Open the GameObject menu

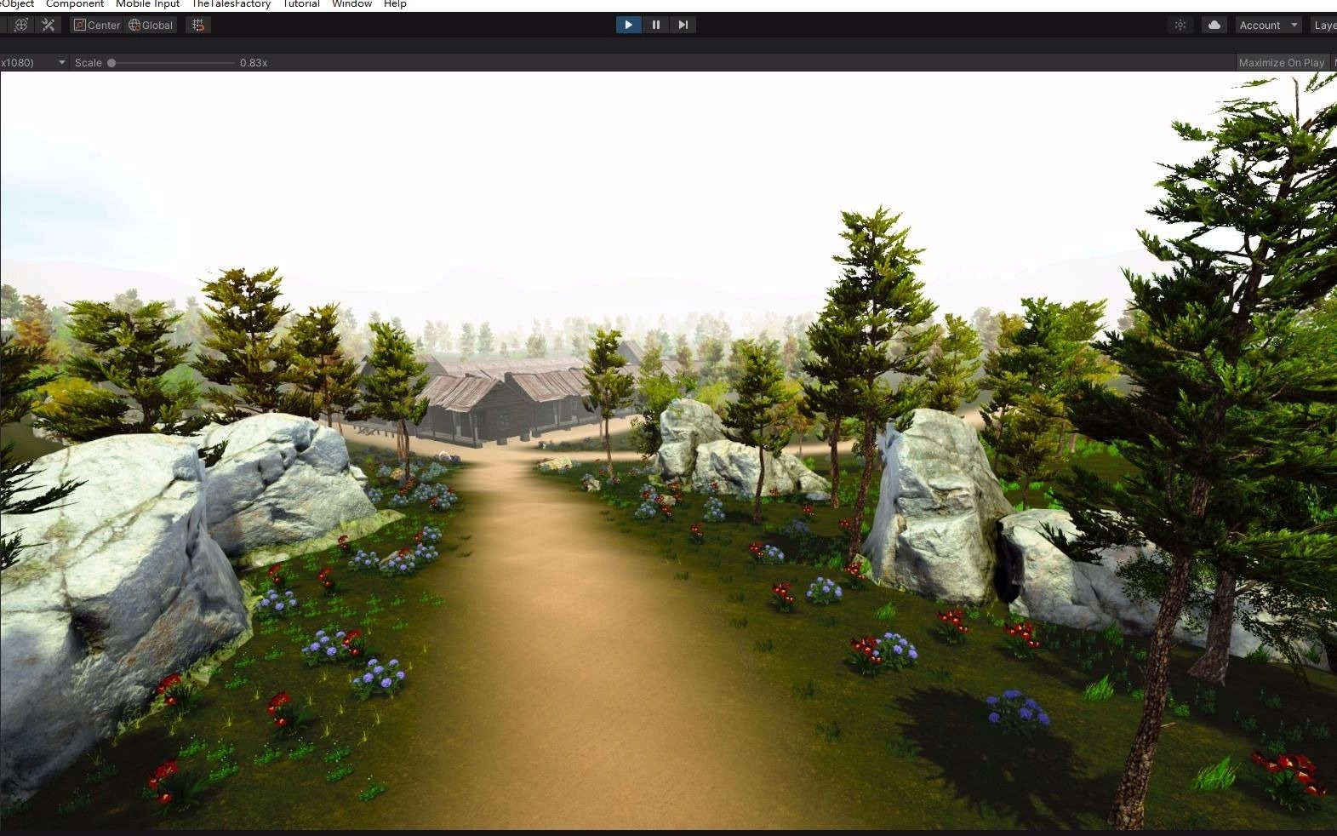click(x=17, y=4)
